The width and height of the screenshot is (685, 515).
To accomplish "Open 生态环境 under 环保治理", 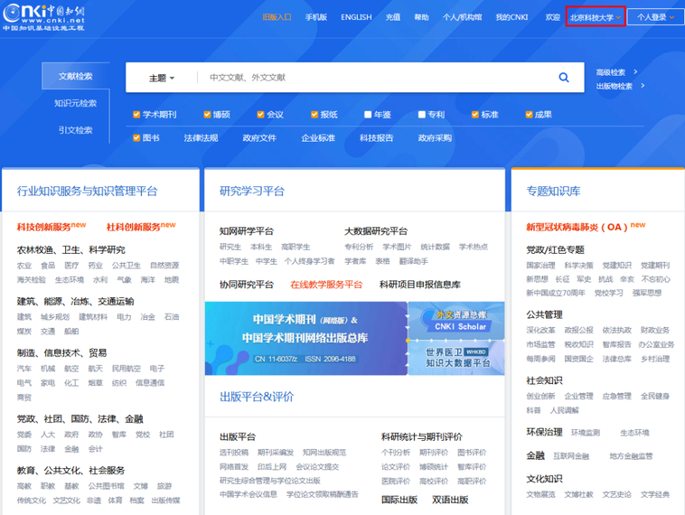I will point(634,433).
